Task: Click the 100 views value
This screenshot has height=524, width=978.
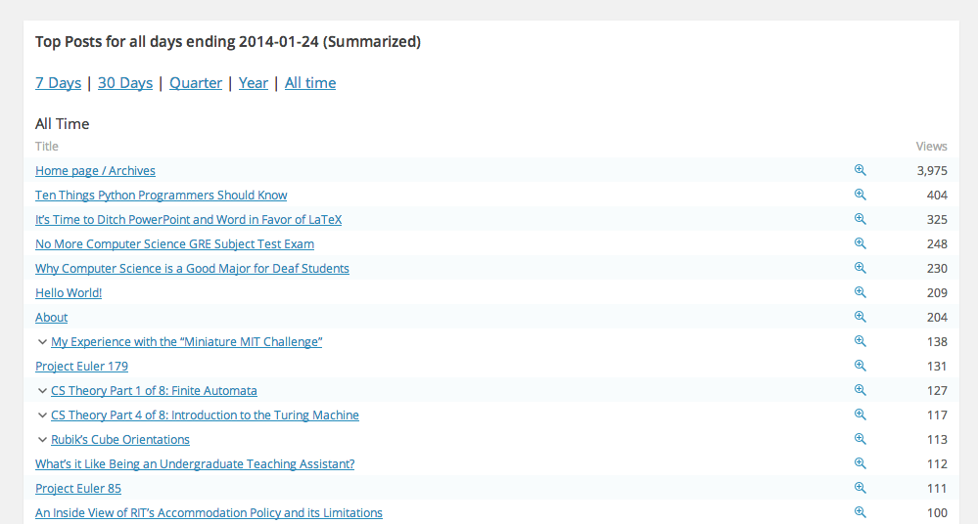Action: point(937,513)
